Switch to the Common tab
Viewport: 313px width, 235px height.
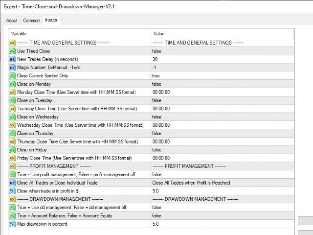coord(32,21)
